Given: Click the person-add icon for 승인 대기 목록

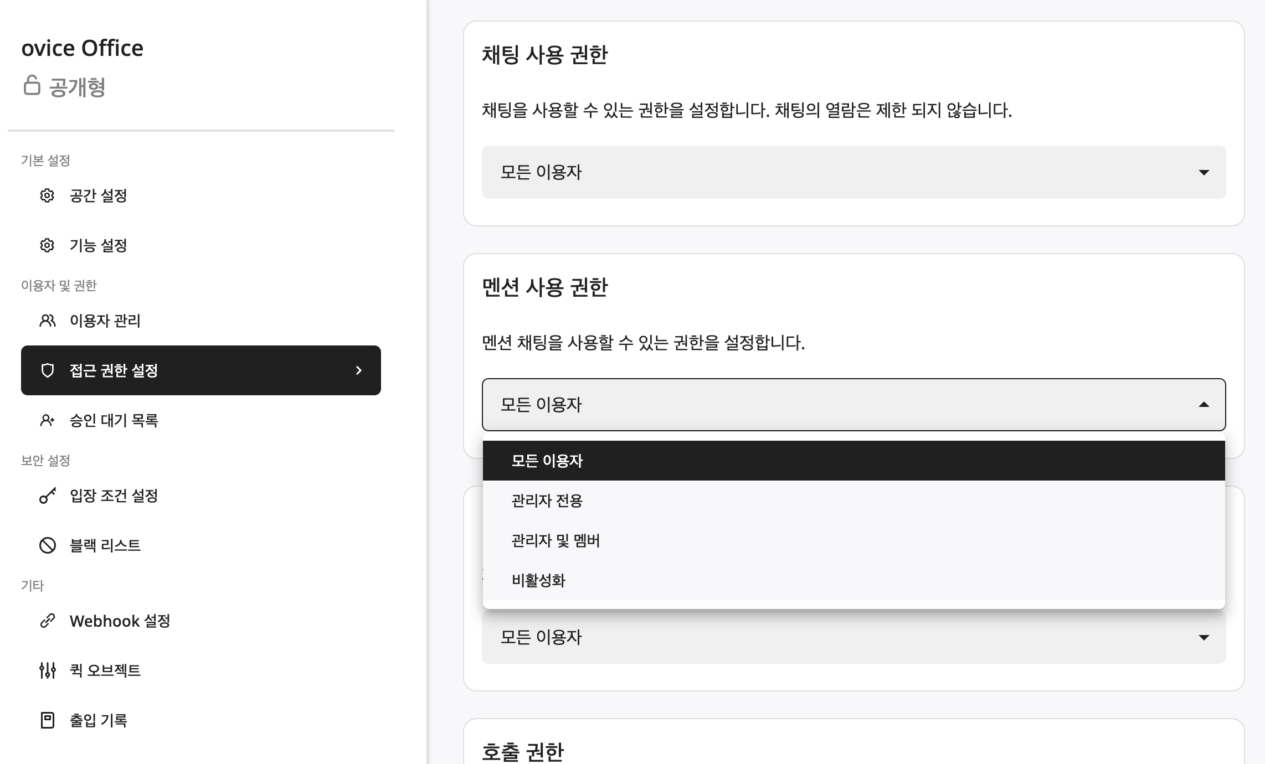Looking at the screenshot, I should tap(47, 420).
